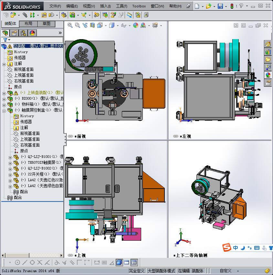
Task: Open File Explorer task pane icon
Action: [268, 60]
